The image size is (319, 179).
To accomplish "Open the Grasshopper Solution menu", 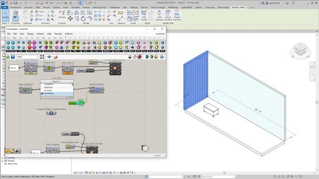I will click(40, 34).
